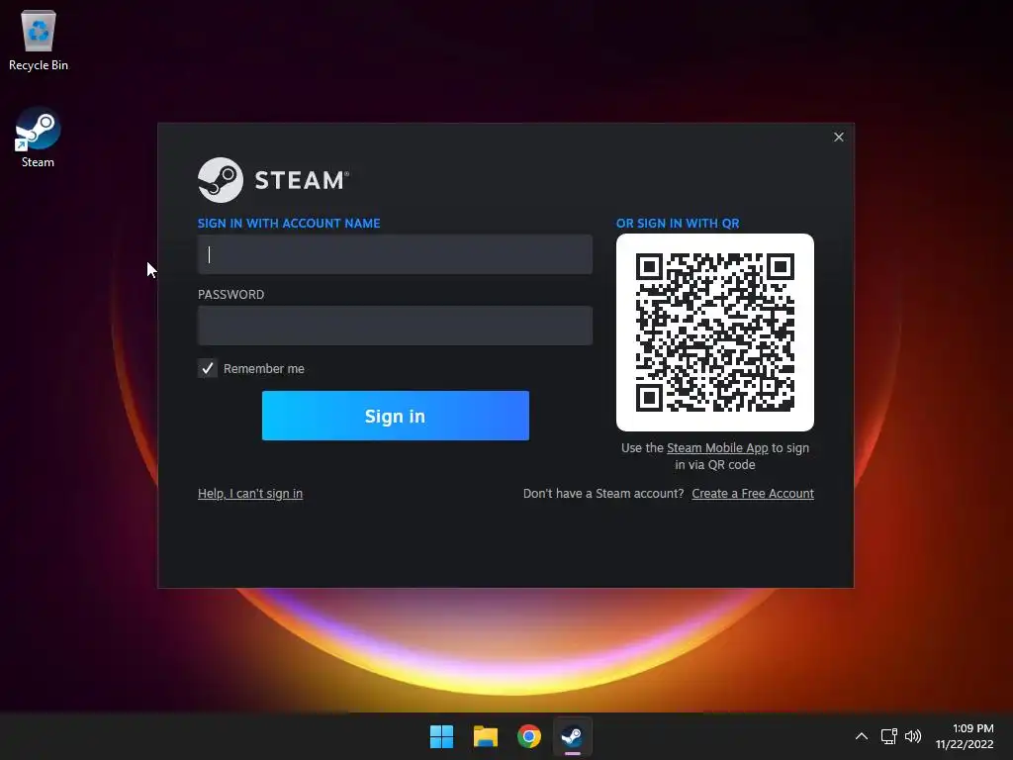Viewport: 1013px width, 760px height.
Task: Click in the account name input field
Action: [x=395, y=254]
